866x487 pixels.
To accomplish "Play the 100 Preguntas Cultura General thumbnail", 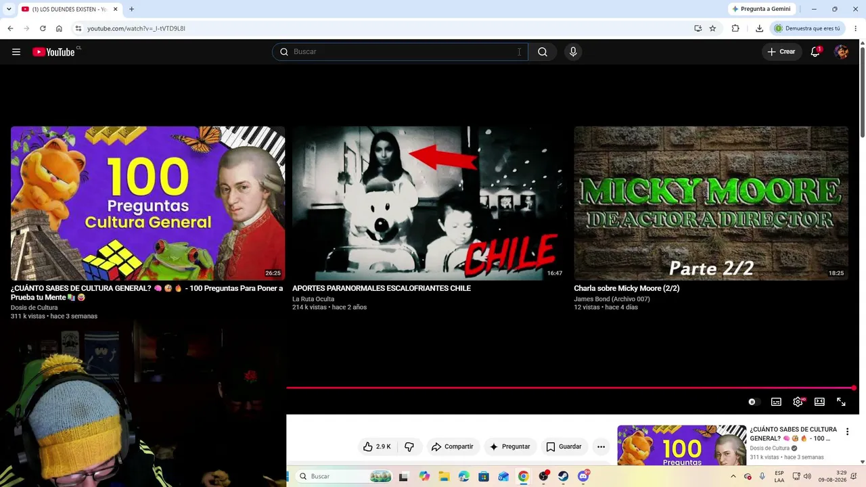I will point(147,203).
